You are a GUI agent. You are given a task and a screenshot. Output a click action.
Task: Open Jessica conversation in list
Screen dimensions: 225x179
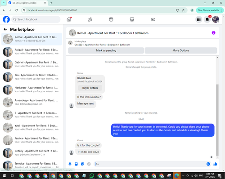(x=31, y=140)
